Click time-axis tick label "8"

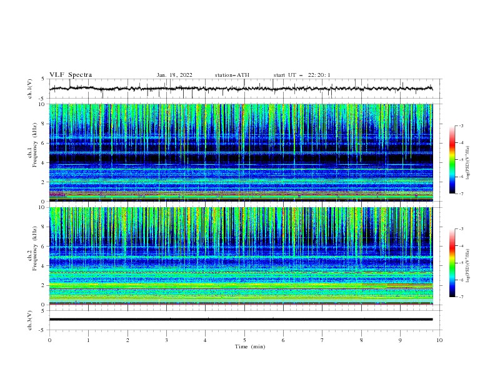(361, 340)
